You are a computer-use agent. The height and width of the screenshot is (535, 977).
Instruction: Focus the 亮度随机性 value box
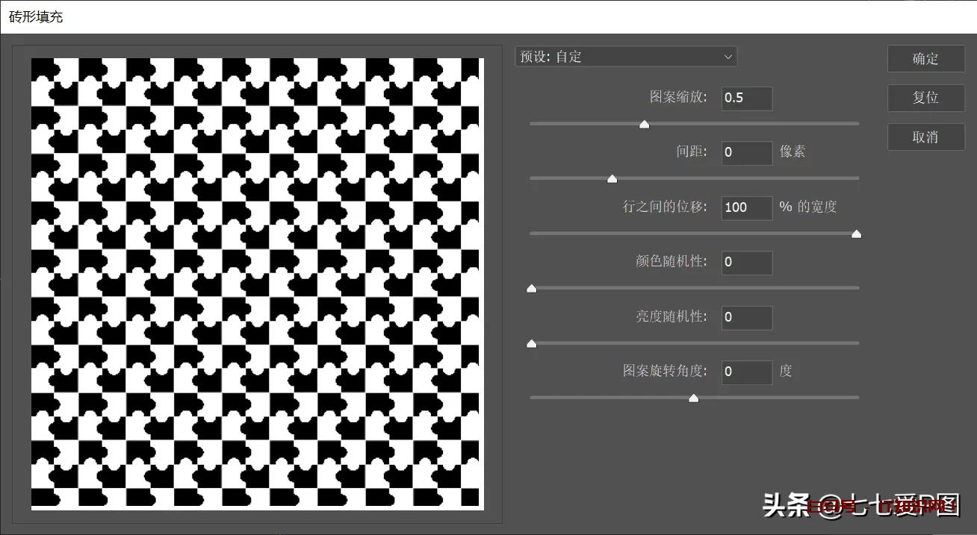pyautogui.click(x=746, y=317)
